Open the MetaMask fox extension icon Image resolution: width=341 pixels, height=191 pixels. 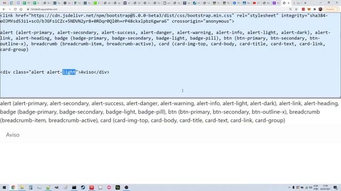pos(309,10)
